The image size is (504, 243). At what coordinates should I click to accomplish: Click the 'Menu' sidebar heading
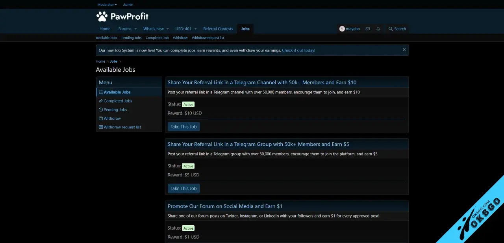pos(106,82)
